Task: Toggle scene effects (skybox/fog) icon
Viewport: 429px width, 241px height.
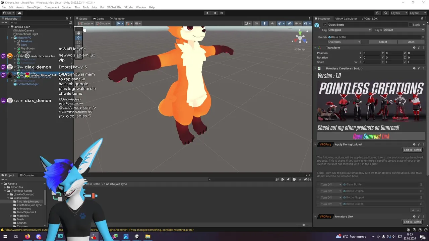Action: tap(280, 23)
